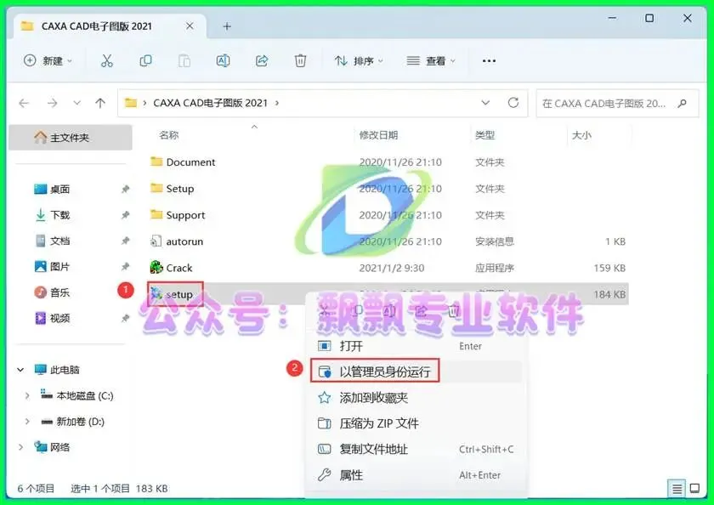
Task: Open 图片 in the sidebar
Action: [60, 267]
